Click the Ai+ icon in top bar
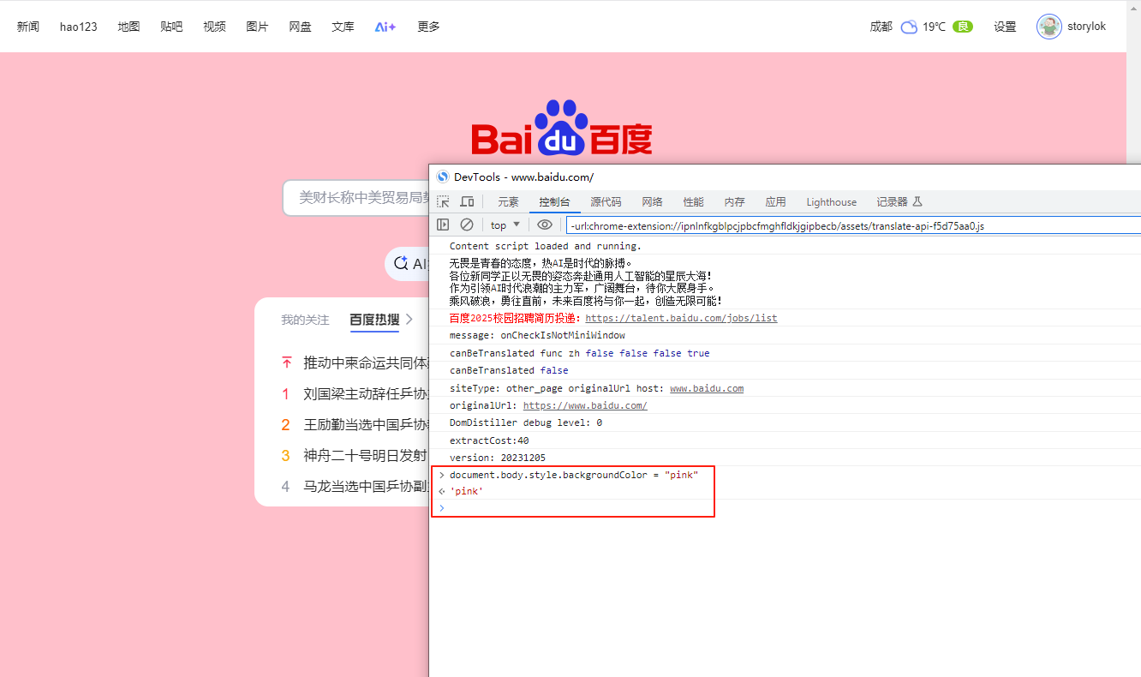1141x677 pixels. pos(385,27)
